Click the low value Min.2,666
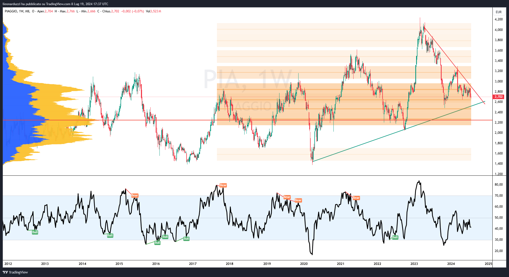Screen dimensions: 509x277 point(88,11)
